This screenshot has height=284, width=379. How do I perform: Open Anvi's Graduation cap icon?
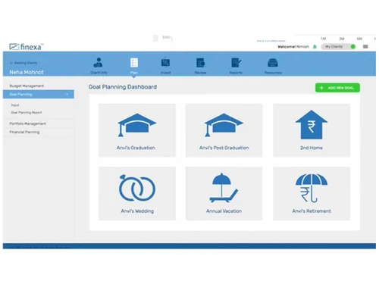[x=137, y=125]
